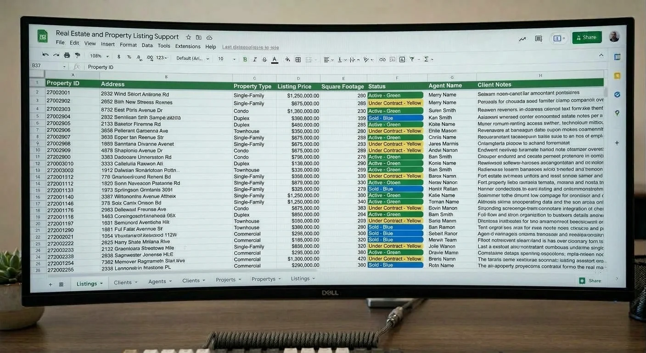This screenshot has width=646, height=353.
Task: Open the Format menu
Action: point(128,45)
